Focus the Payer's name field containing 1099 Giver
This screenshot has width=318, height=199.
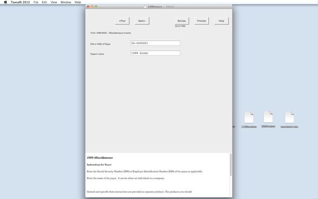click(x=155, y=53)
